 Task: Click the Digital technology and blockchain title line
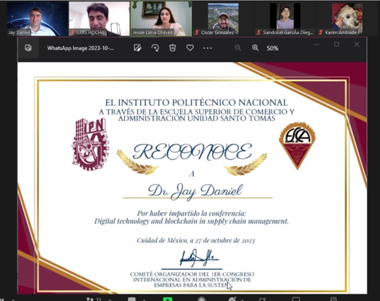pos(191,221)
